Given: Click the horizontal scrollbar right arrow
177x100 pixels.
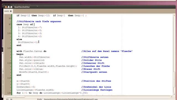Looking at the screenshot, I should click(172, 97).
